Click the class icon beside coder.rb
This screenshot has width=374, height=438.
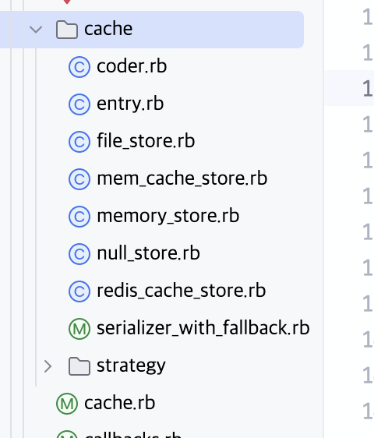click(x=79, y=67)
